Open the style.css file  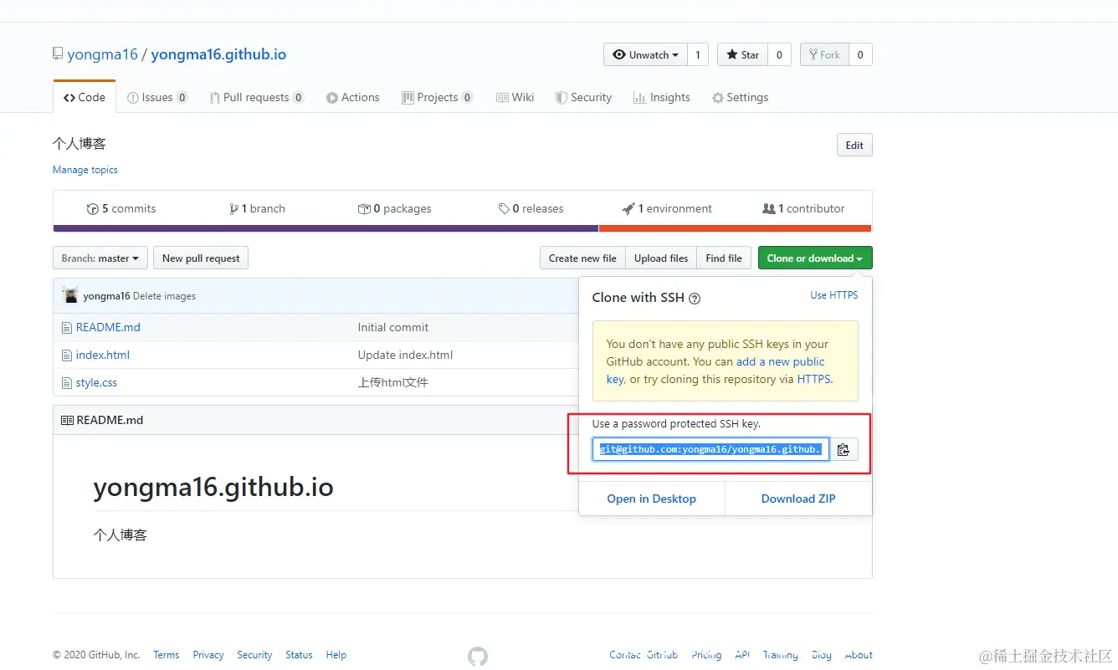click(96, 382)
